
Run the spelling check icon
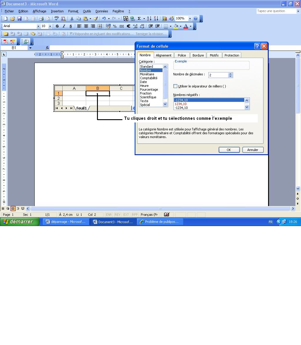[x=56, y=19]
